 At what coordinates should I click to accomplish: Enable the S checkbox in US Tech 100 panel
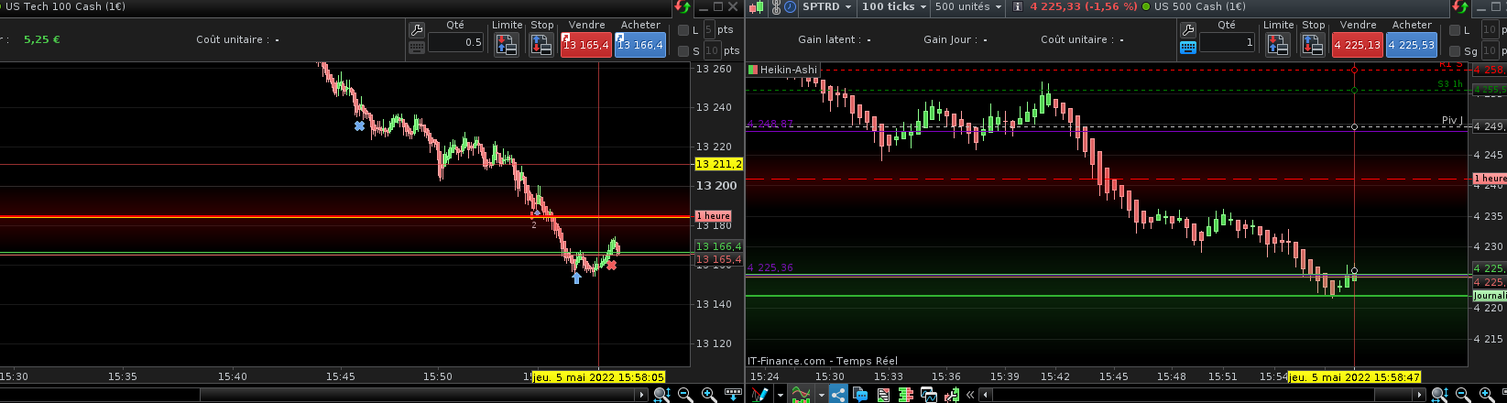683,51
